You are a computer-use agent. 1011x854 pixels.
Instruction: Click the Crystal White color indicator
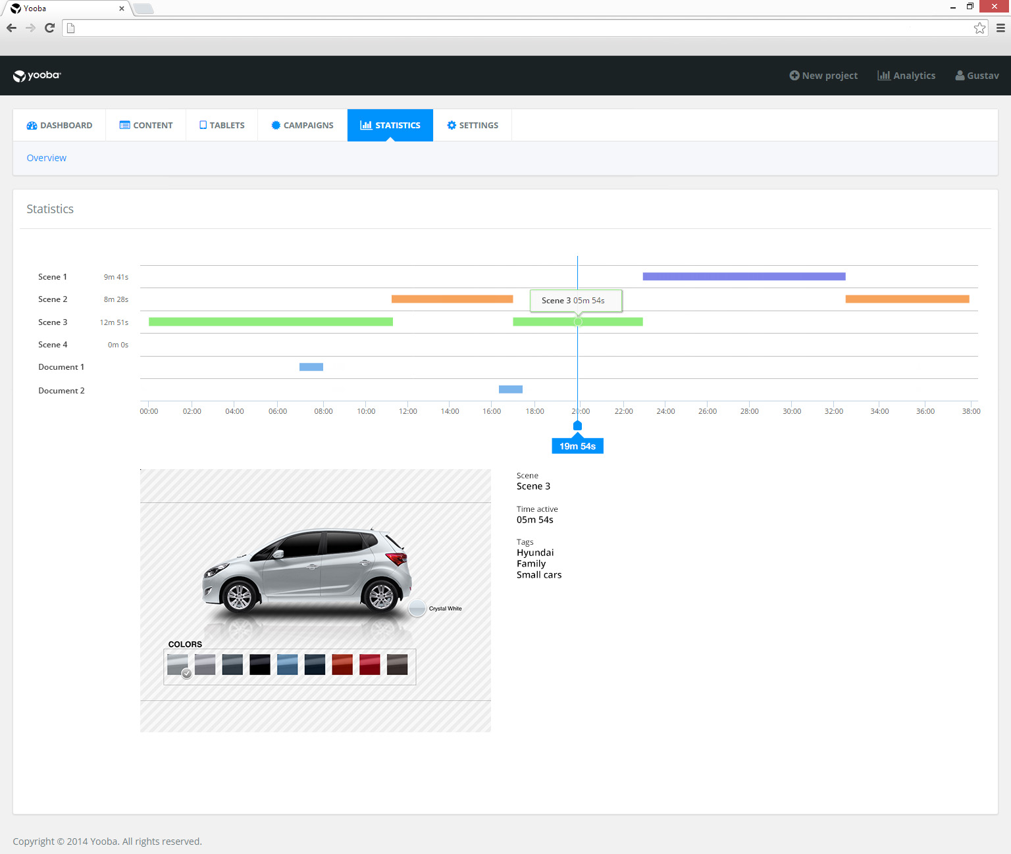(x=417, y=608)
